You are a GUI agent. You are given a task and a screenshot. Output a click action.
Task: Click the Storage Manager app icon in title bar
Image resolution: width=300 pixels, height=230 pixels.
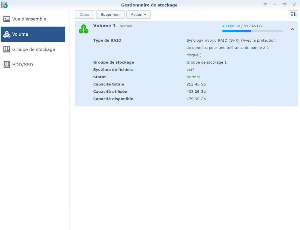pyautogui.click(x=4, y=5)
